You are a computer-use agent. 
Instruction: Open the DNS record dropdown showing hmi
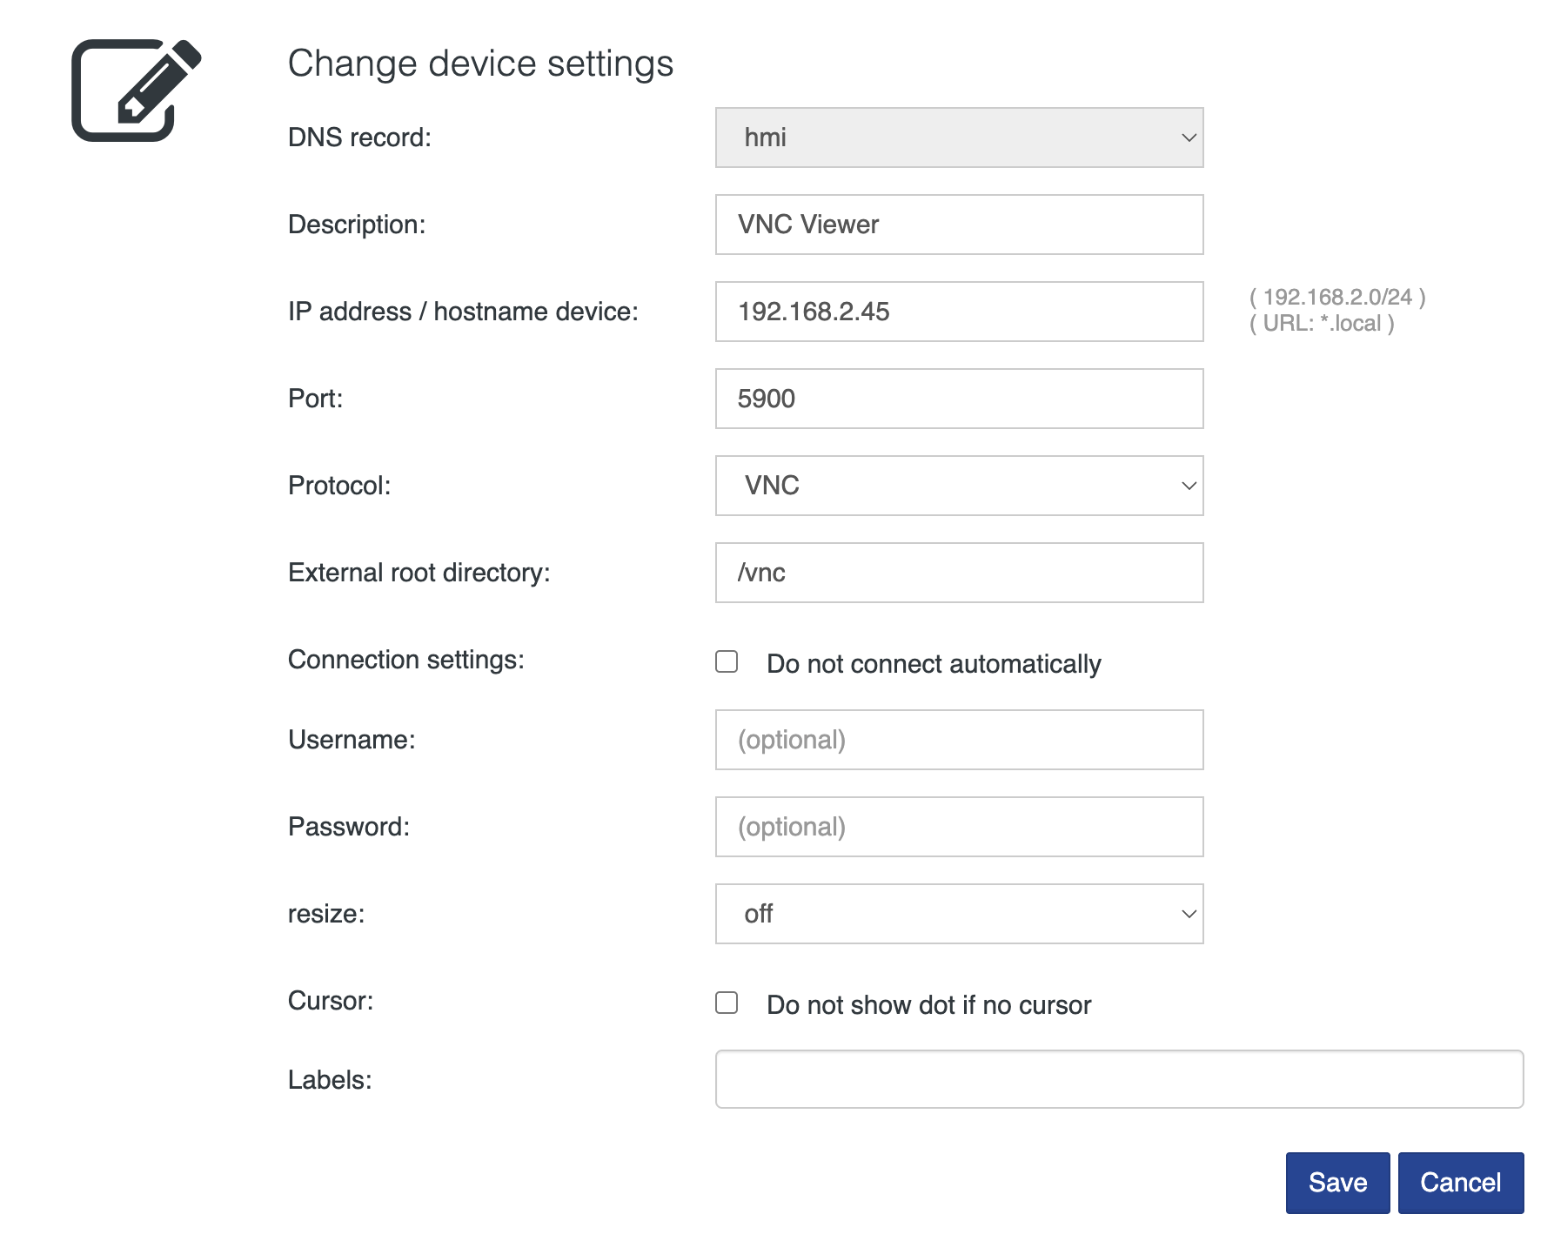click(959, 138)
